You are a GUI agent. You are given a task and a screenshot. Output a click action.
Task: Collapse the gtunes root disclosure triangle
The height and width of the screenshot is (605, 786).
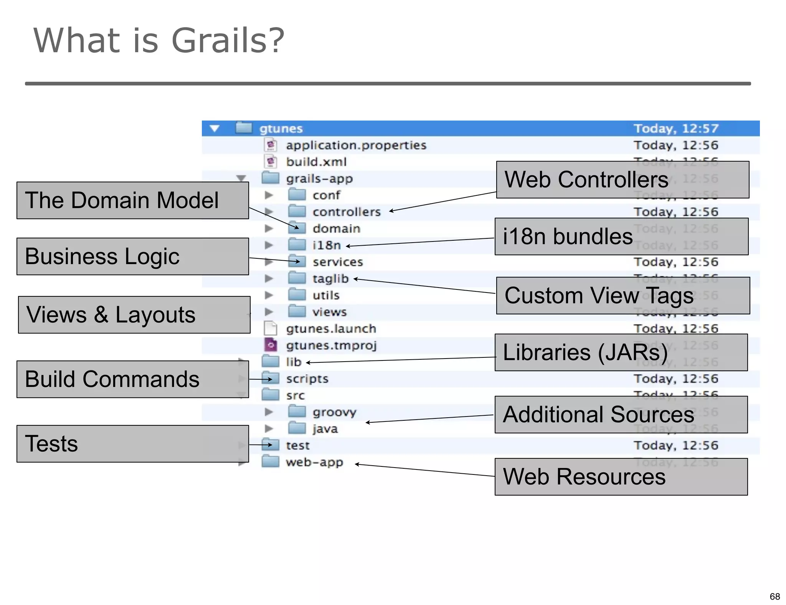tap(215, 128)
